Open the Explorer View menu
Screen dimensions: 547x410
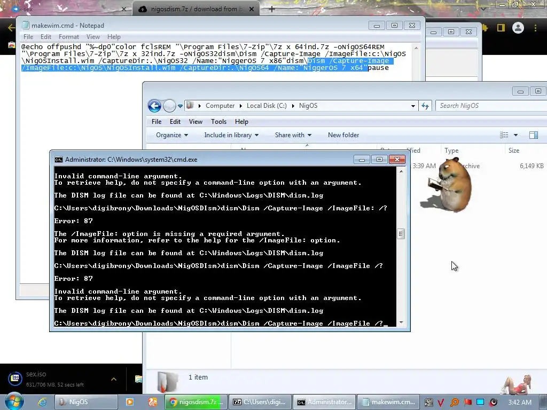coord(196,122)
